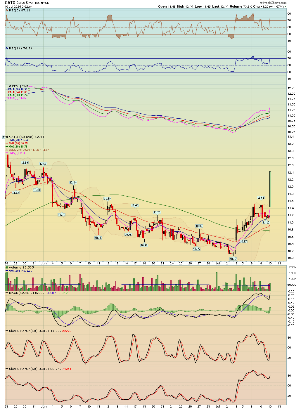Click the 11.93 price low annotation
The width and height of the screenshot is (301, 409).
[x=15, y=193]
